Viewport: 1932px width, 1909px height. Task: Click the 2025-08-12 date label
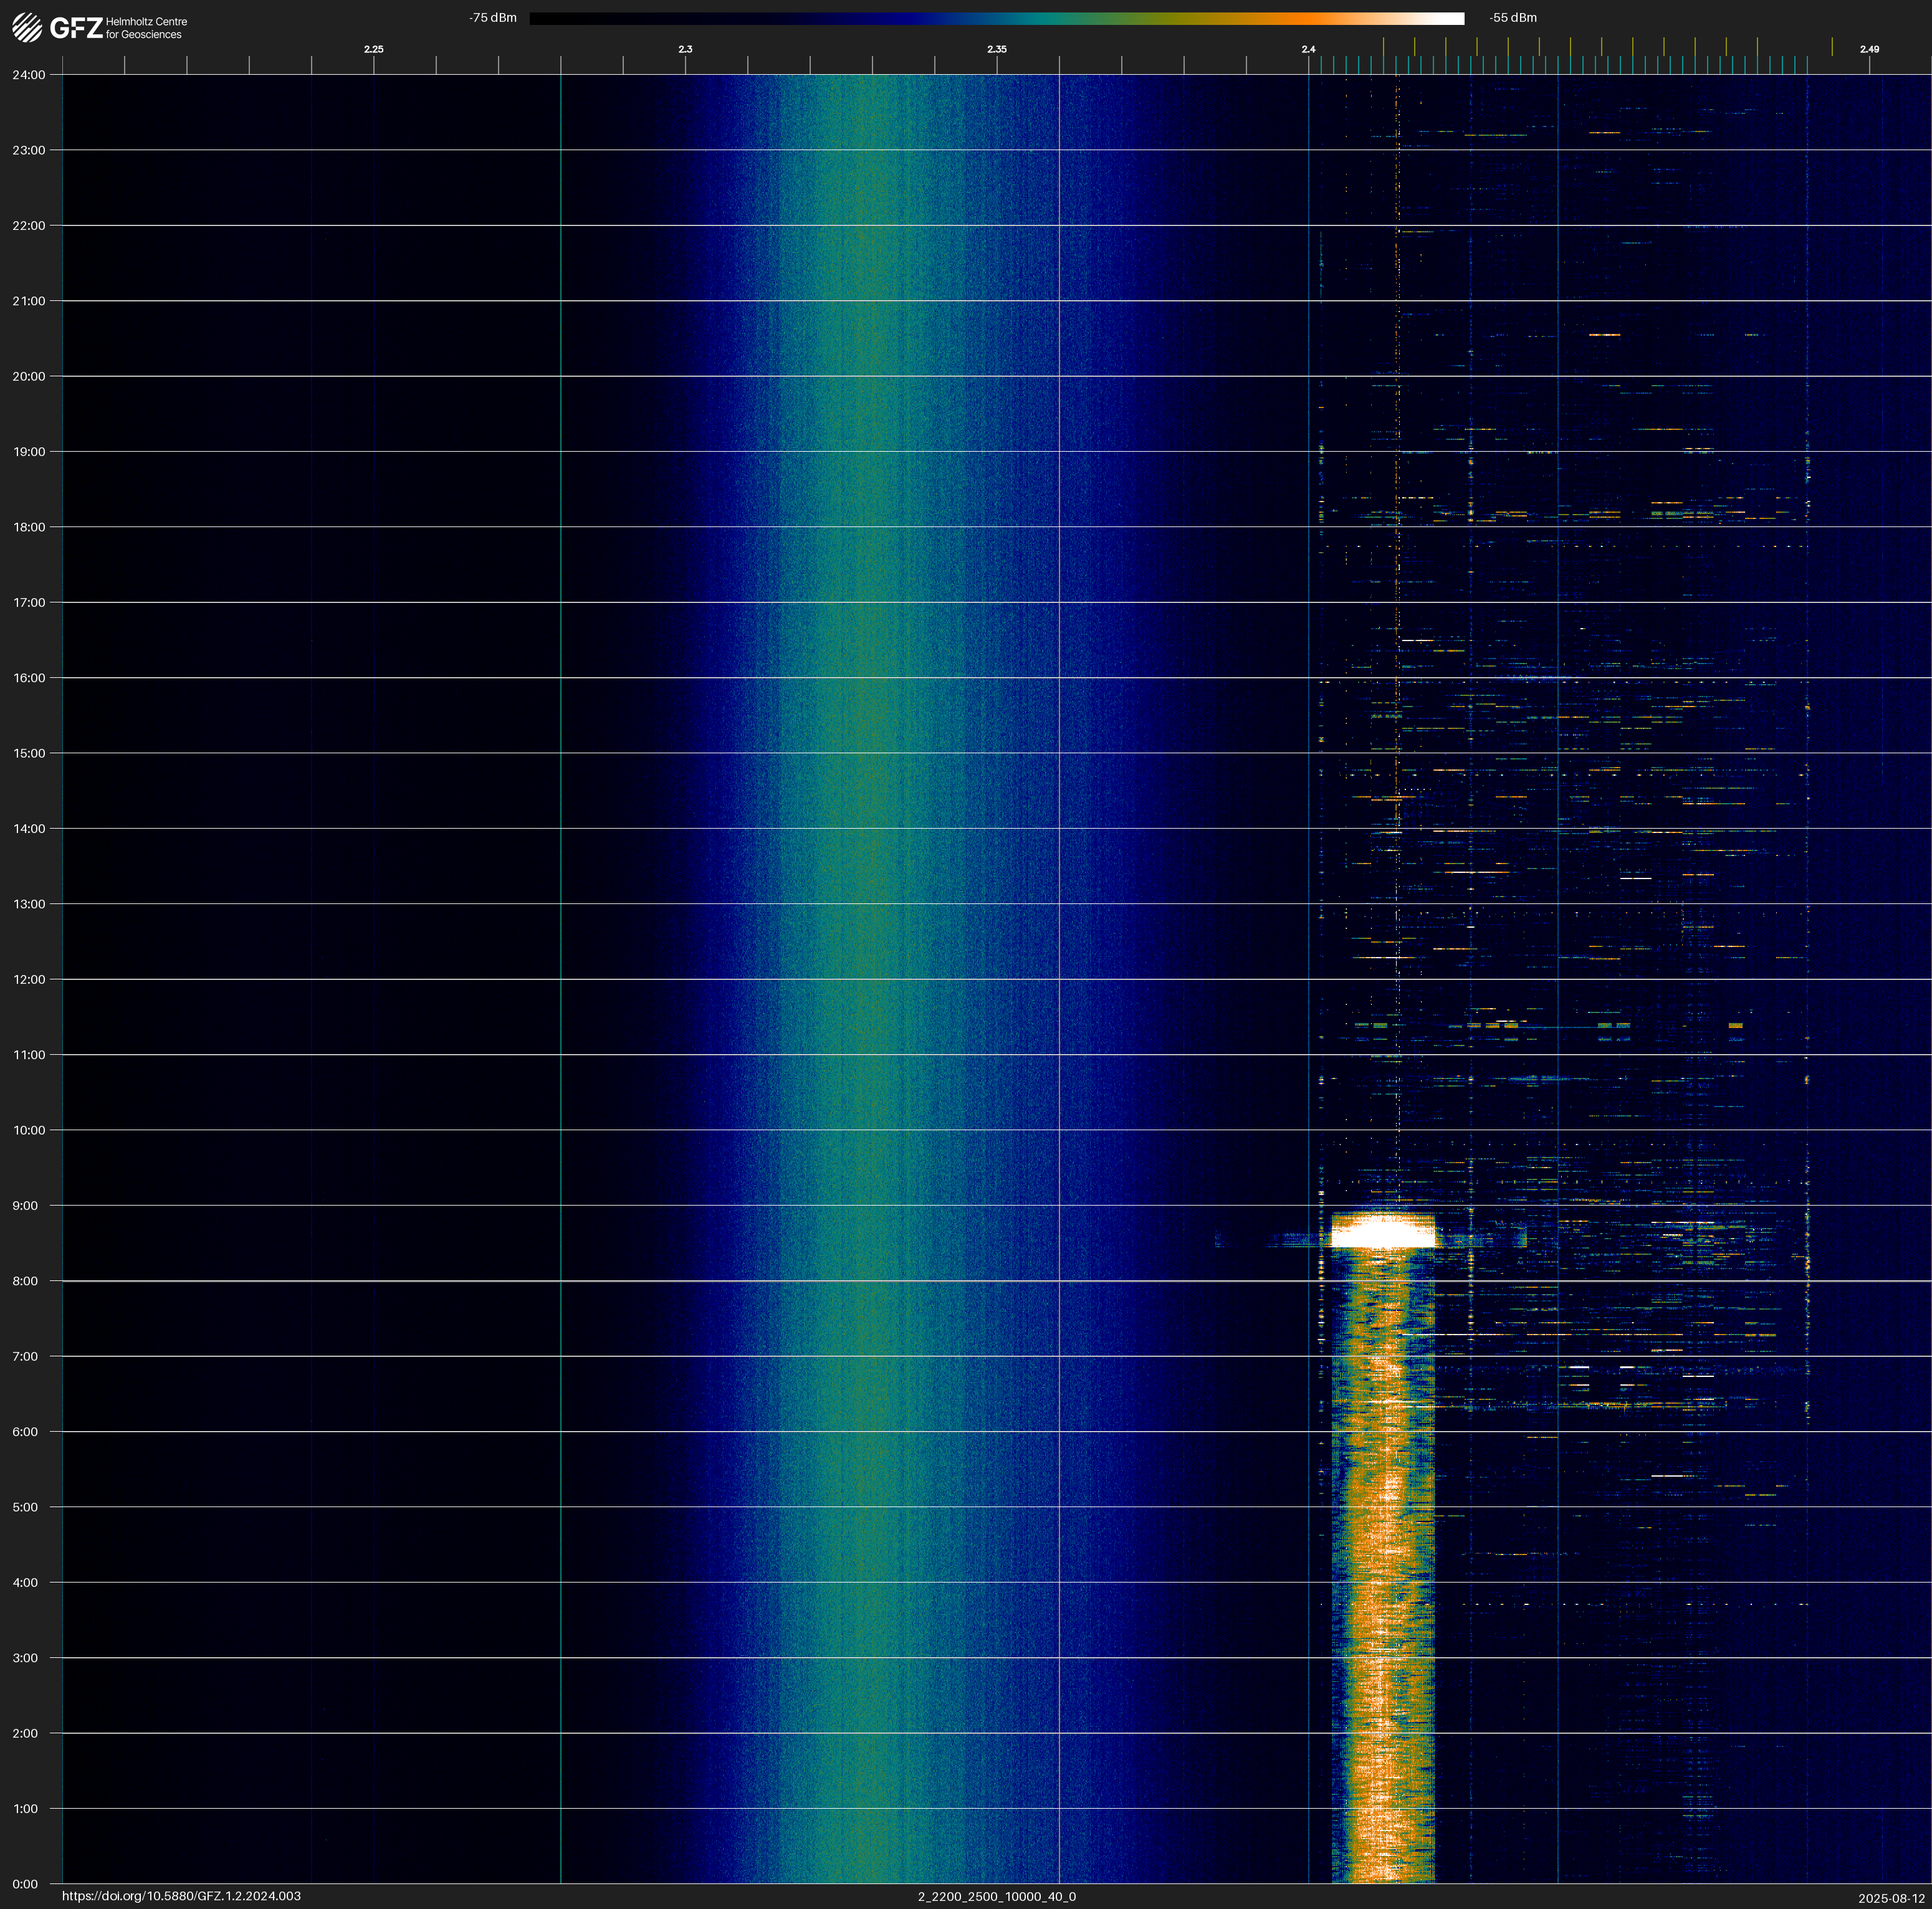1891,1897
